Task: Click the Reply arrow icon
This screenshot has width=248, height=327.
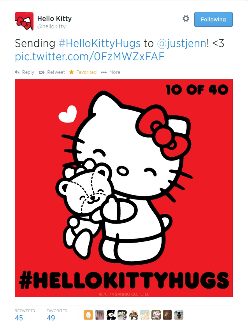Action: [x=18, y=72]
